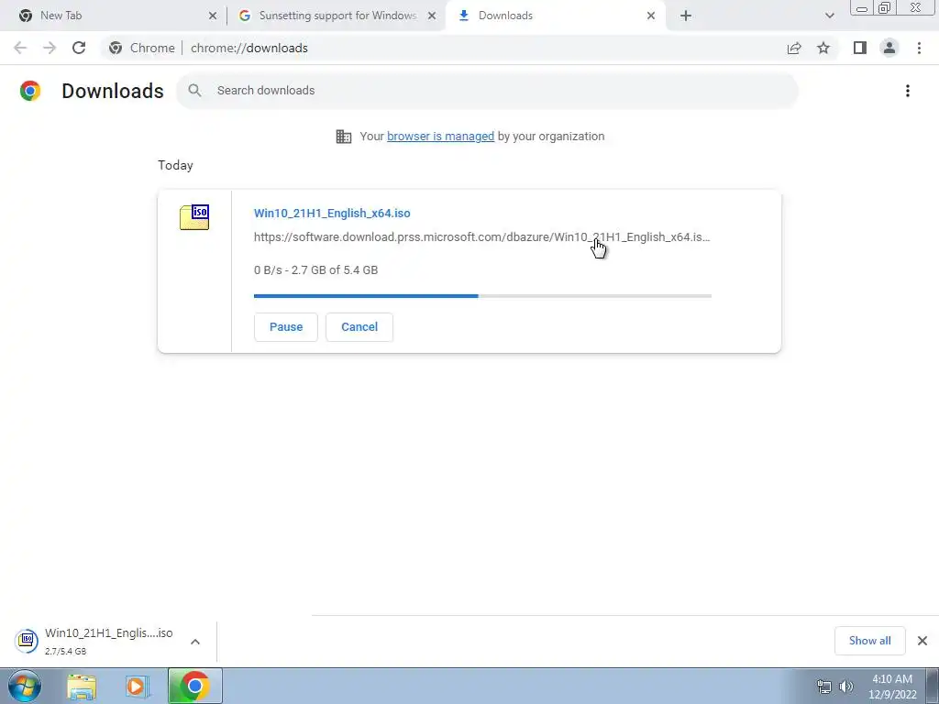Close the Sunsetting support tab

(432, 16)
